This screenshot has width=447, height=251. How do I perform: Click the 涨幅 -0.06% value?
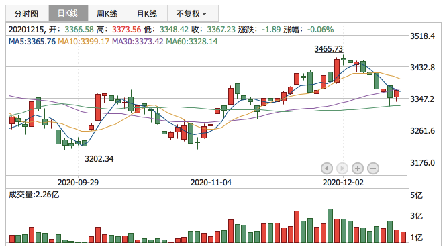[x=320, y=30]
